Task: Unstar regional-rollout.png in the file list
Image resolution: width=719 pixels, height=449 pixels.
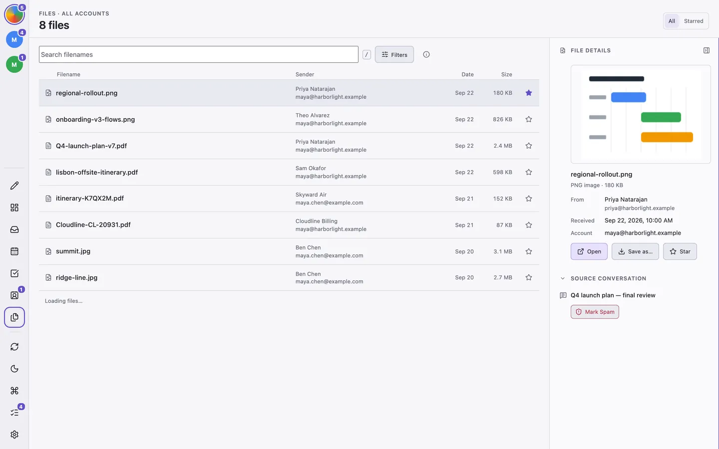Action: click(x=529, y=93)
